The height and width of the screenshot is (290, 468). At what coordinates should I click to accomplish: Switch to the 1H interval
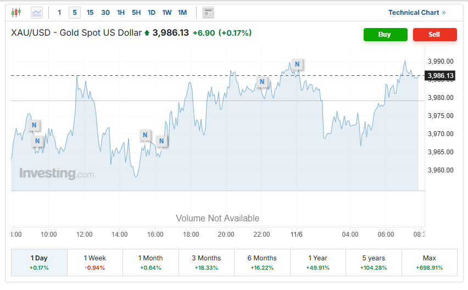tap(121, 12)
